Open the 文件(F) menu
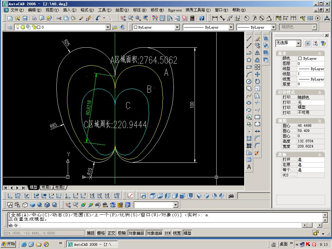This screenshot has width=332, height=249. [17, 10]
